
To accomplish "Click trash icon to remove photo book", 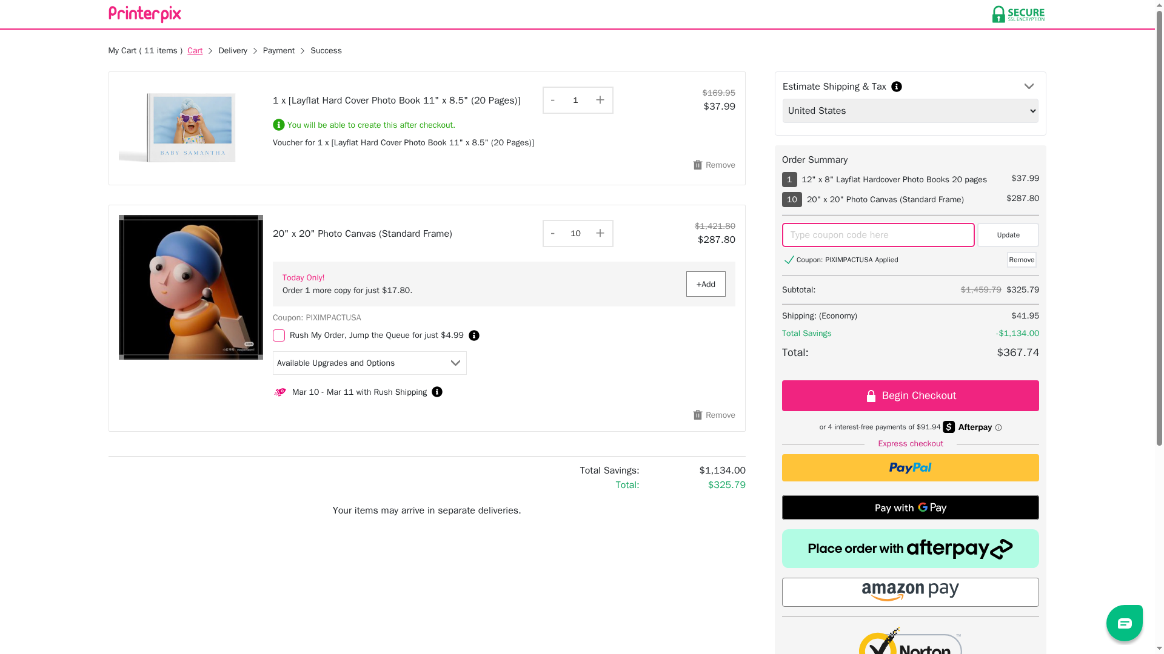I will tap(698, 165).
